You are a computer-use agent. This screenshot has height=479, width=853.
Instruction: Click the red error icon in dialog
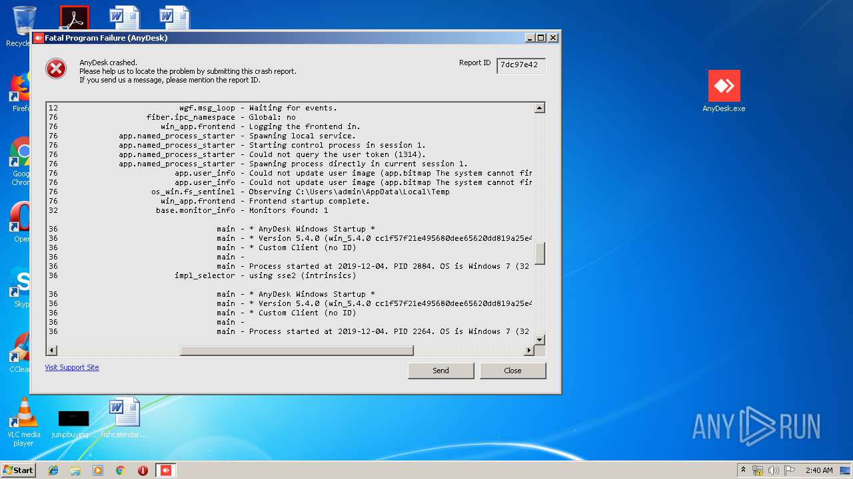(x=56, y=69)
